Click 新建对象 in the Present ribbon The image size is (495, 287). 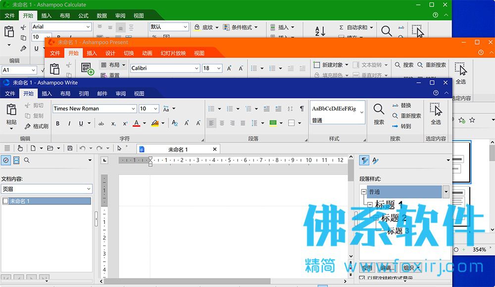331,65
